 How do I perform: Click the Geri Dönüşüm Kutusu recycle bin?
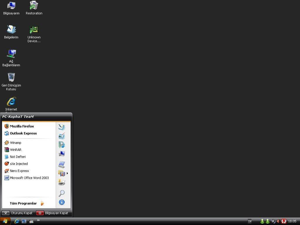click(x=11, y=82)
